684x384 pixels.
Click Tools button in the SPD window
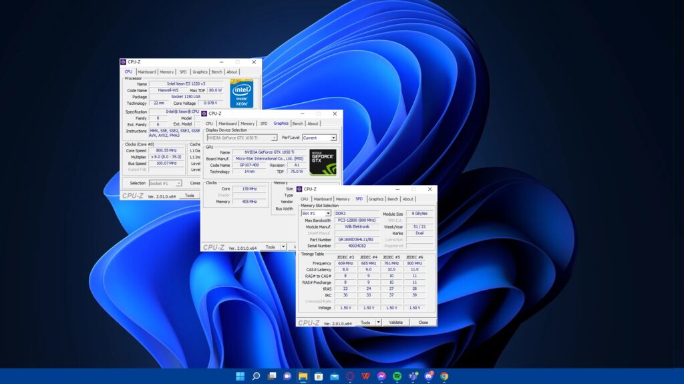365,323
